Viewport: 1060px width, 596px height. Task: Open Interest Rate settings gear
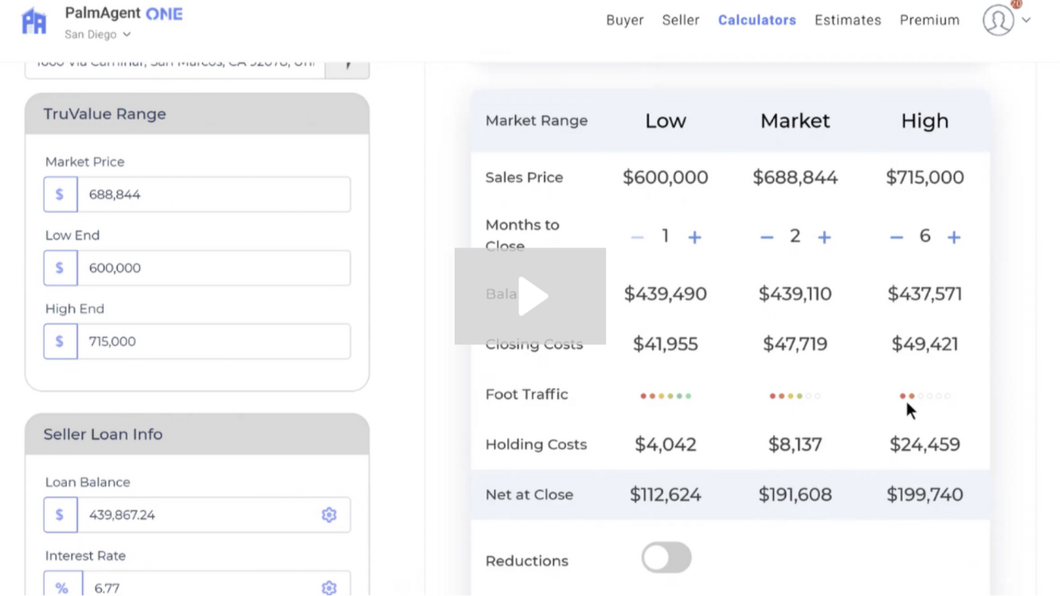click(x=329, y=588)
